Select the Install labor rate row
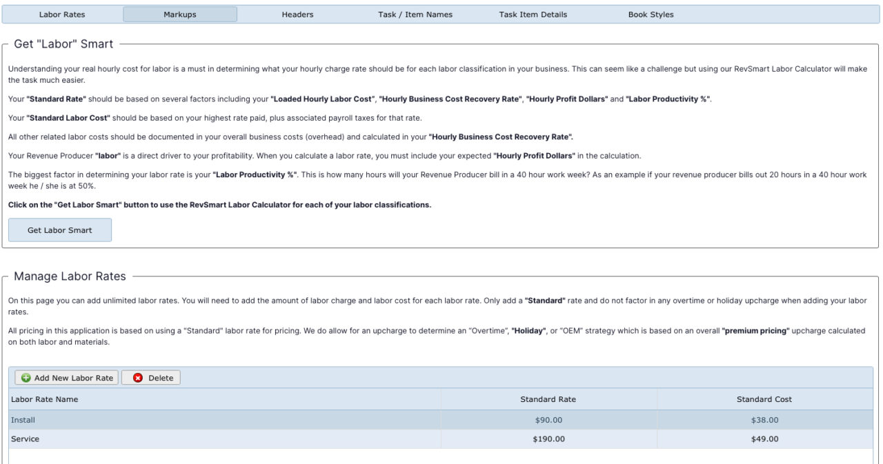 click(23, 420)
